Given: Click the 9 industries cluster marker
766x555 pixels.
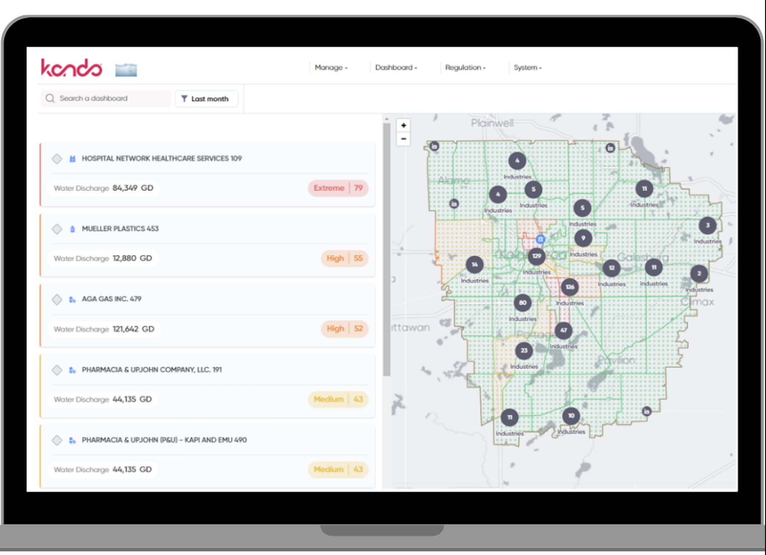Looking at the screenshot, I should [x=583, y=238].
